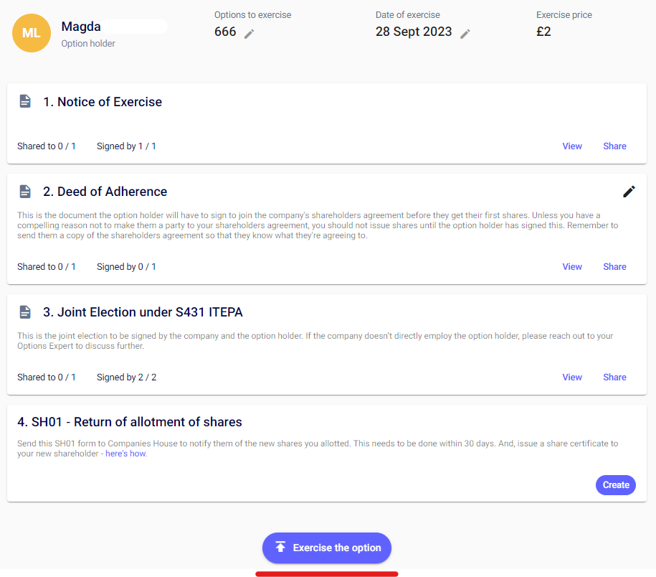This screenshot has width=656, height=577.
Task: Click the ML avatar circle
Action: pos(32,33)
